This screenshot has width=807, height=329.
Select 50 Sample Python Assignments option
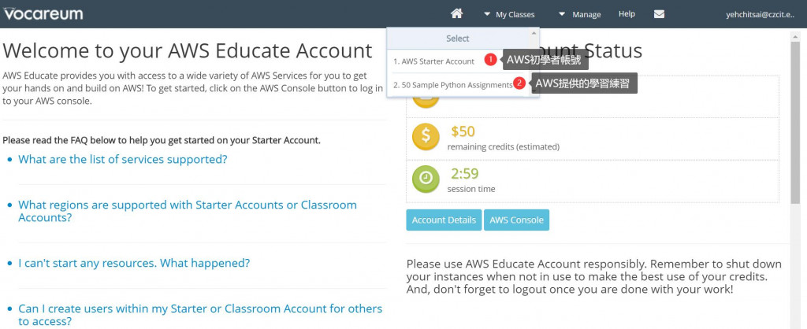(453, 85)
